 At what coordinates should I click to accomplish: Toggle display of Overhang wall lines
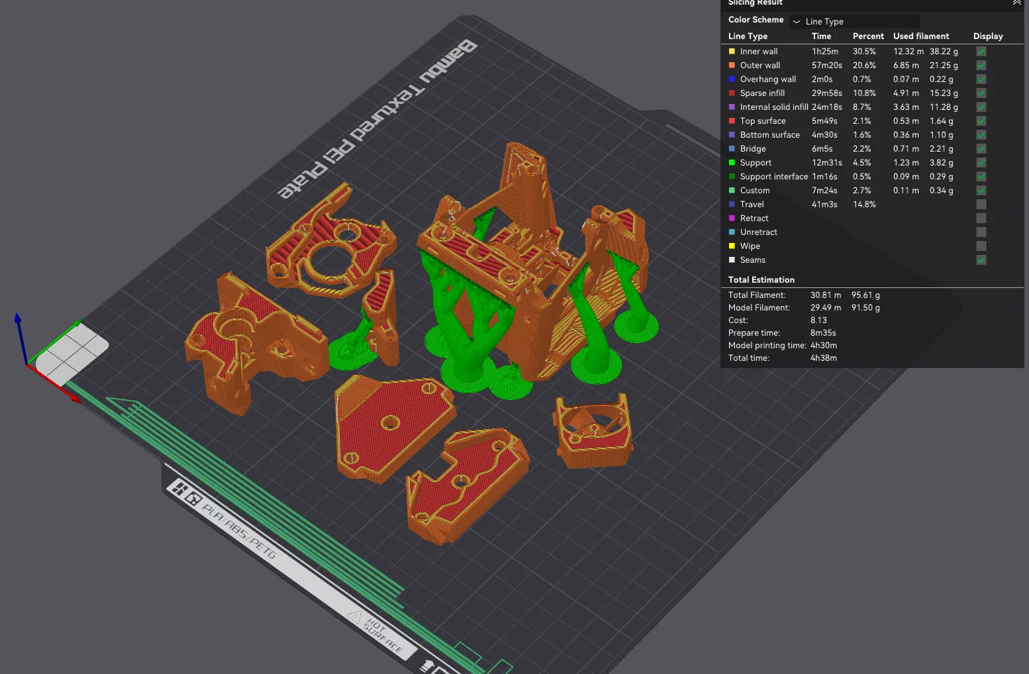pos(981,79)
